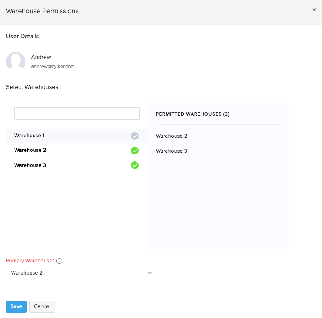Click the red Primary Warehouse label

pyautogui.click(x=30, y=261)
